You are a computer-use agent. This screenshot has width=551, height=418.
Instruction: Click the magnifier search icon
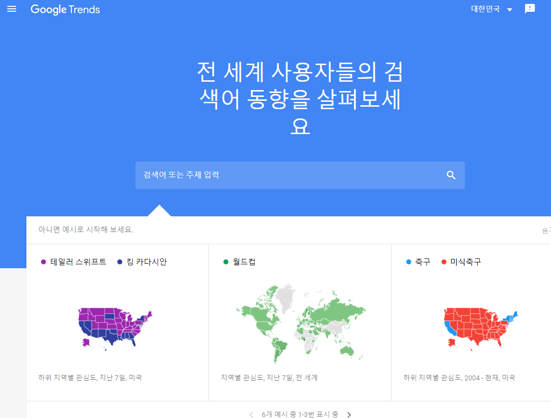[451, 175]
